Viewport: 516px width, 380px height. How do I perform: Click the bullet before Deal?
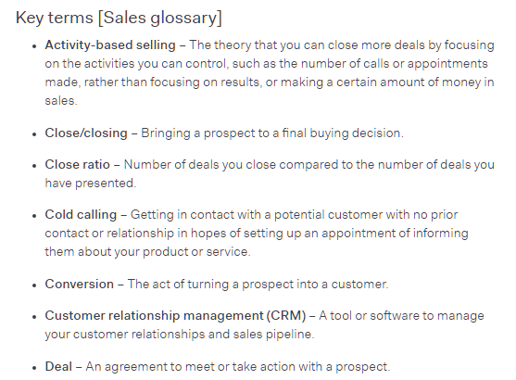click(34, 368)
